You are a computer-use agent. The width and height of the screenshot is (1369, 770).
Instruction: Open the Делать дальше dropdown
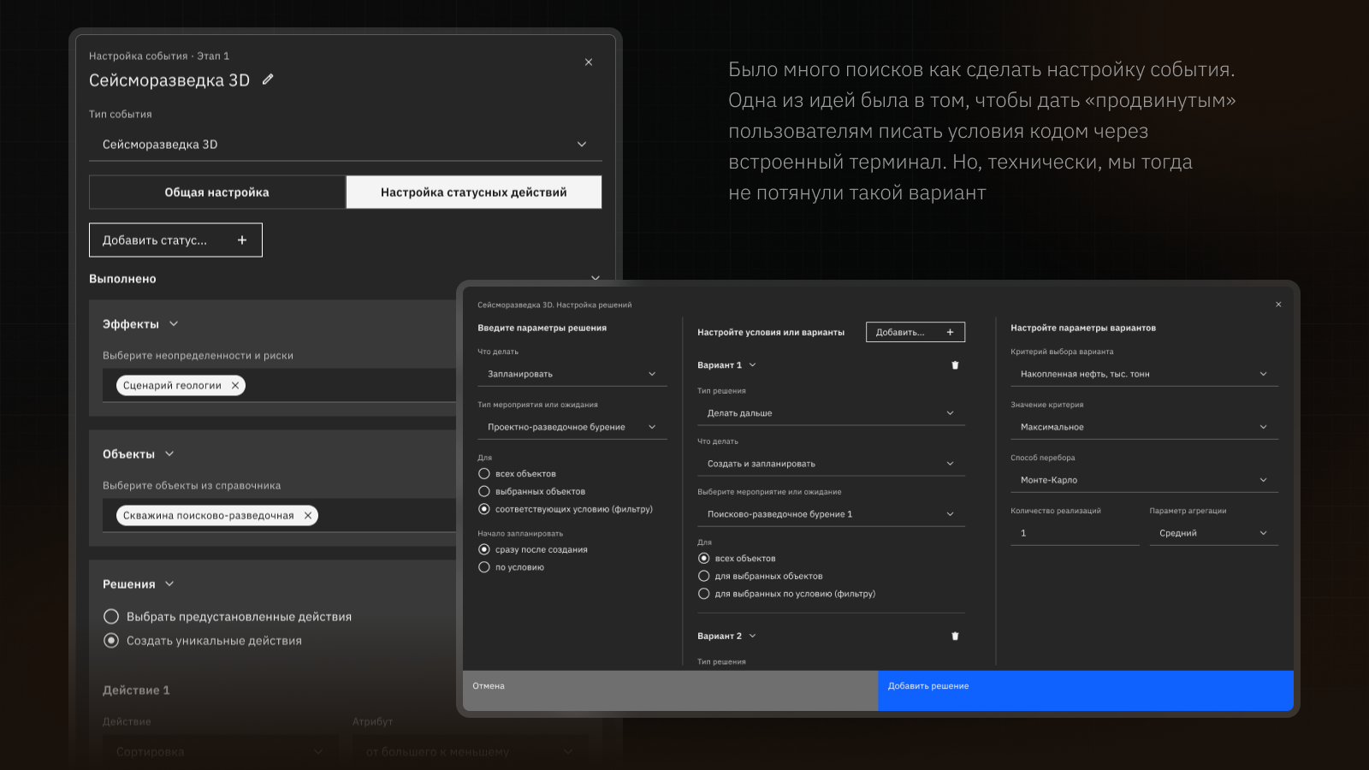pyautogui.click(x=831, y=413)
